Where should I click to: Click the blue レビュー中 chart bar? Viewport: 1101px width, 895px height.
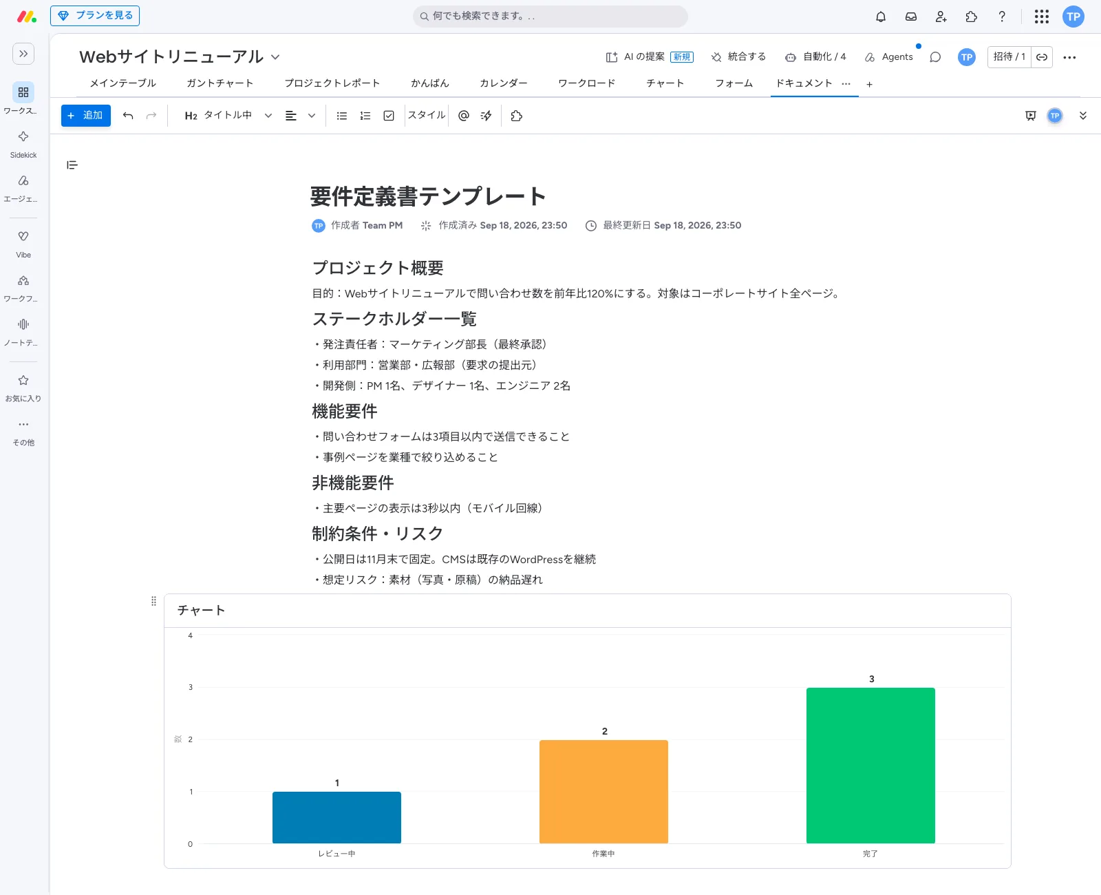point(336,818)
